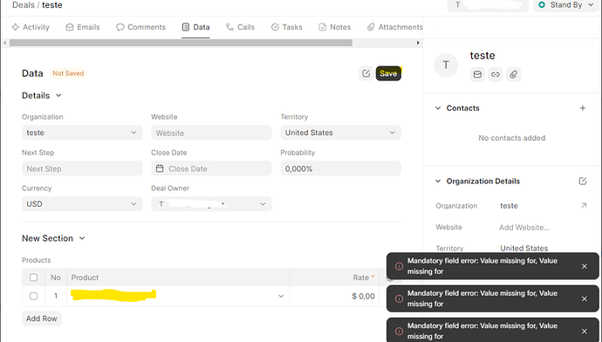Check the product row 1 checkbox
This screenshot has height=342, width=602.
[x=34, y=296]
